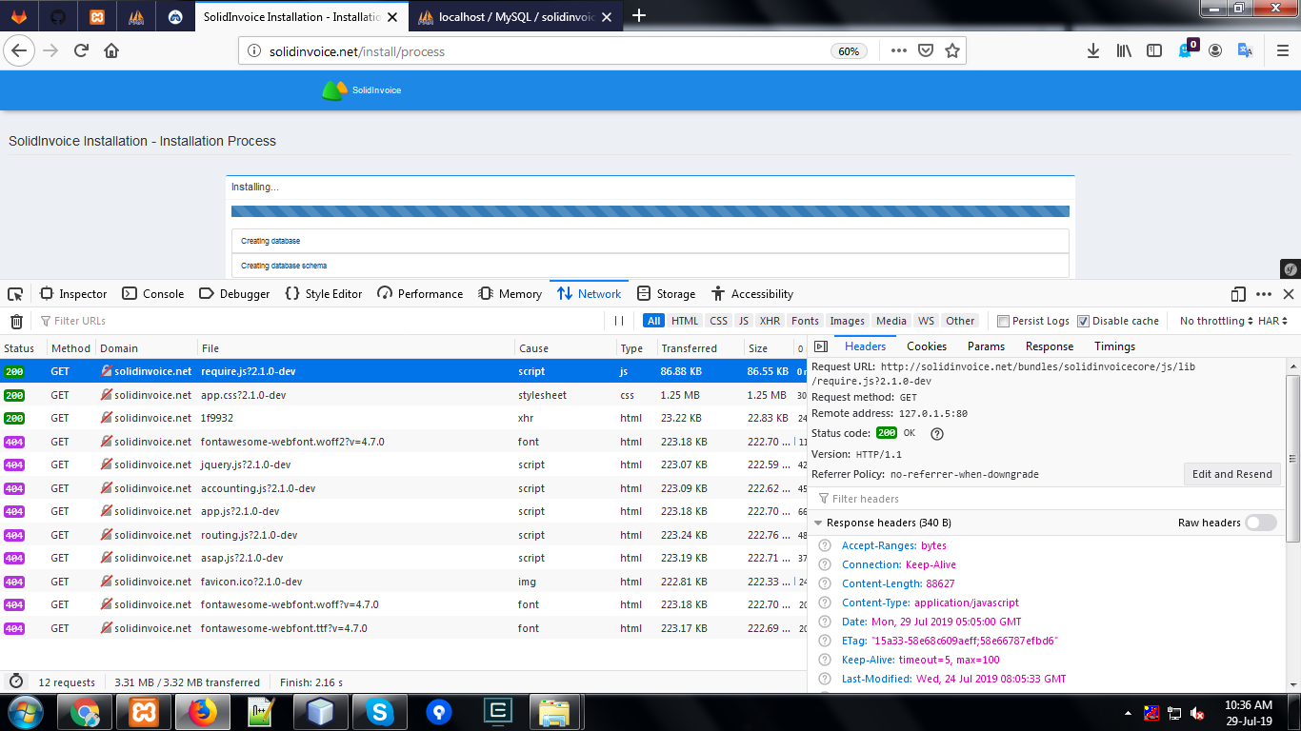Learn more about the status code
This screenshot has width=1301, height=731.
click(x=937, y=434)
